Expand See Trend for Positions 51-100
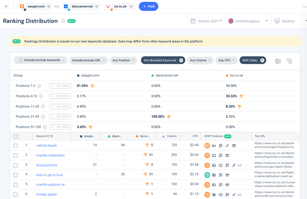Viewport: 307px width, 199px height. pyautogui.click(x=60, y=127)
